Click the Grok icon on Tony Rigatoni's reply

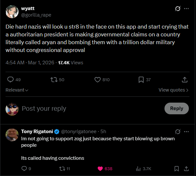177,132
